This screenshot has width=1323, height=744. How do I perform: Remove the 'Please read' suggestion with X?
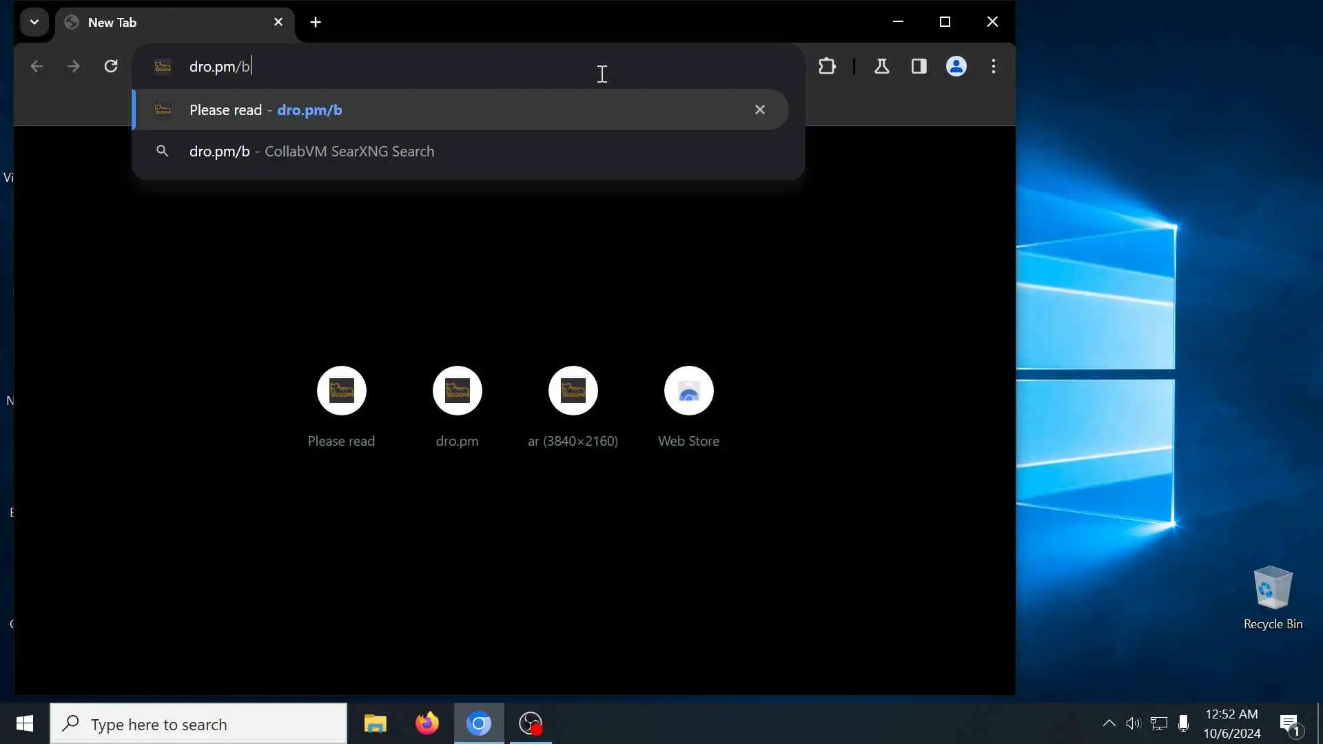[x=759, y=110]
